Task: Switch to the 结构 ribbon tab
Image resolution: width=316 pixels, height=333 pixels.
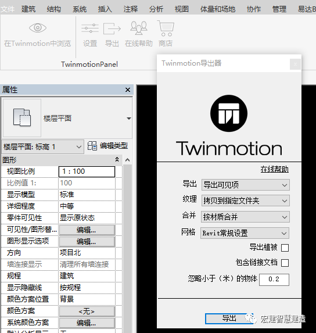Action: click(x=53, y=9)
